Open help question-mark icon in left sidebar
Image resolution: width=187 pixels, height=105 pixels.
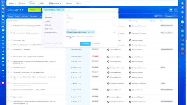3,71
